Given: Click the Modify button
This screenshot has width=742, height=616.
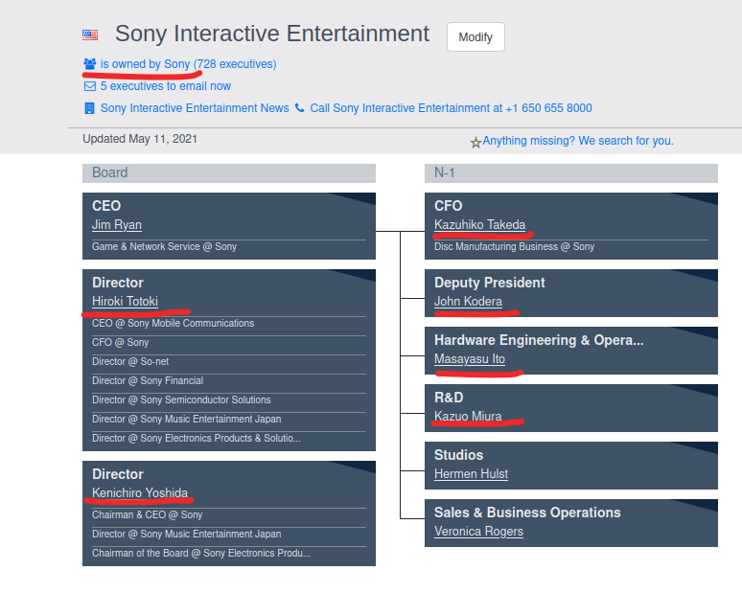Looking at the screenshot, I should (475, 36).
